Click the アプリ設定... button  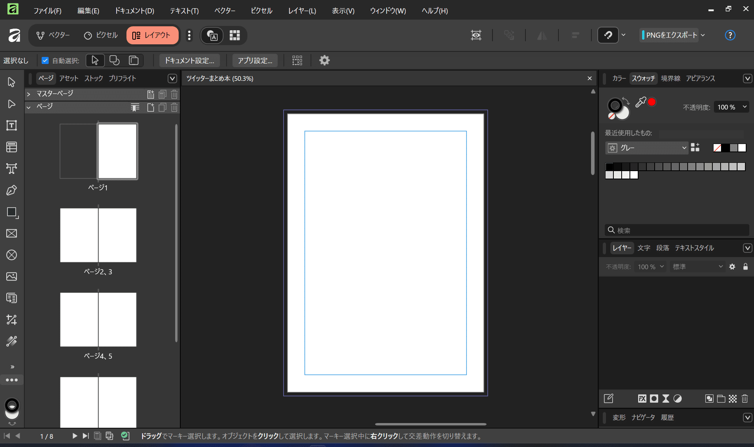tap(255, 60)
